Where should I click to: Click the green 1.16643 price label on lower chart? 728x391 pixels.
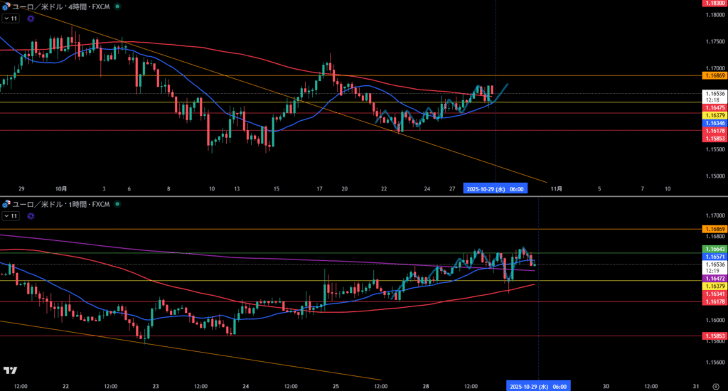(714, 248)
